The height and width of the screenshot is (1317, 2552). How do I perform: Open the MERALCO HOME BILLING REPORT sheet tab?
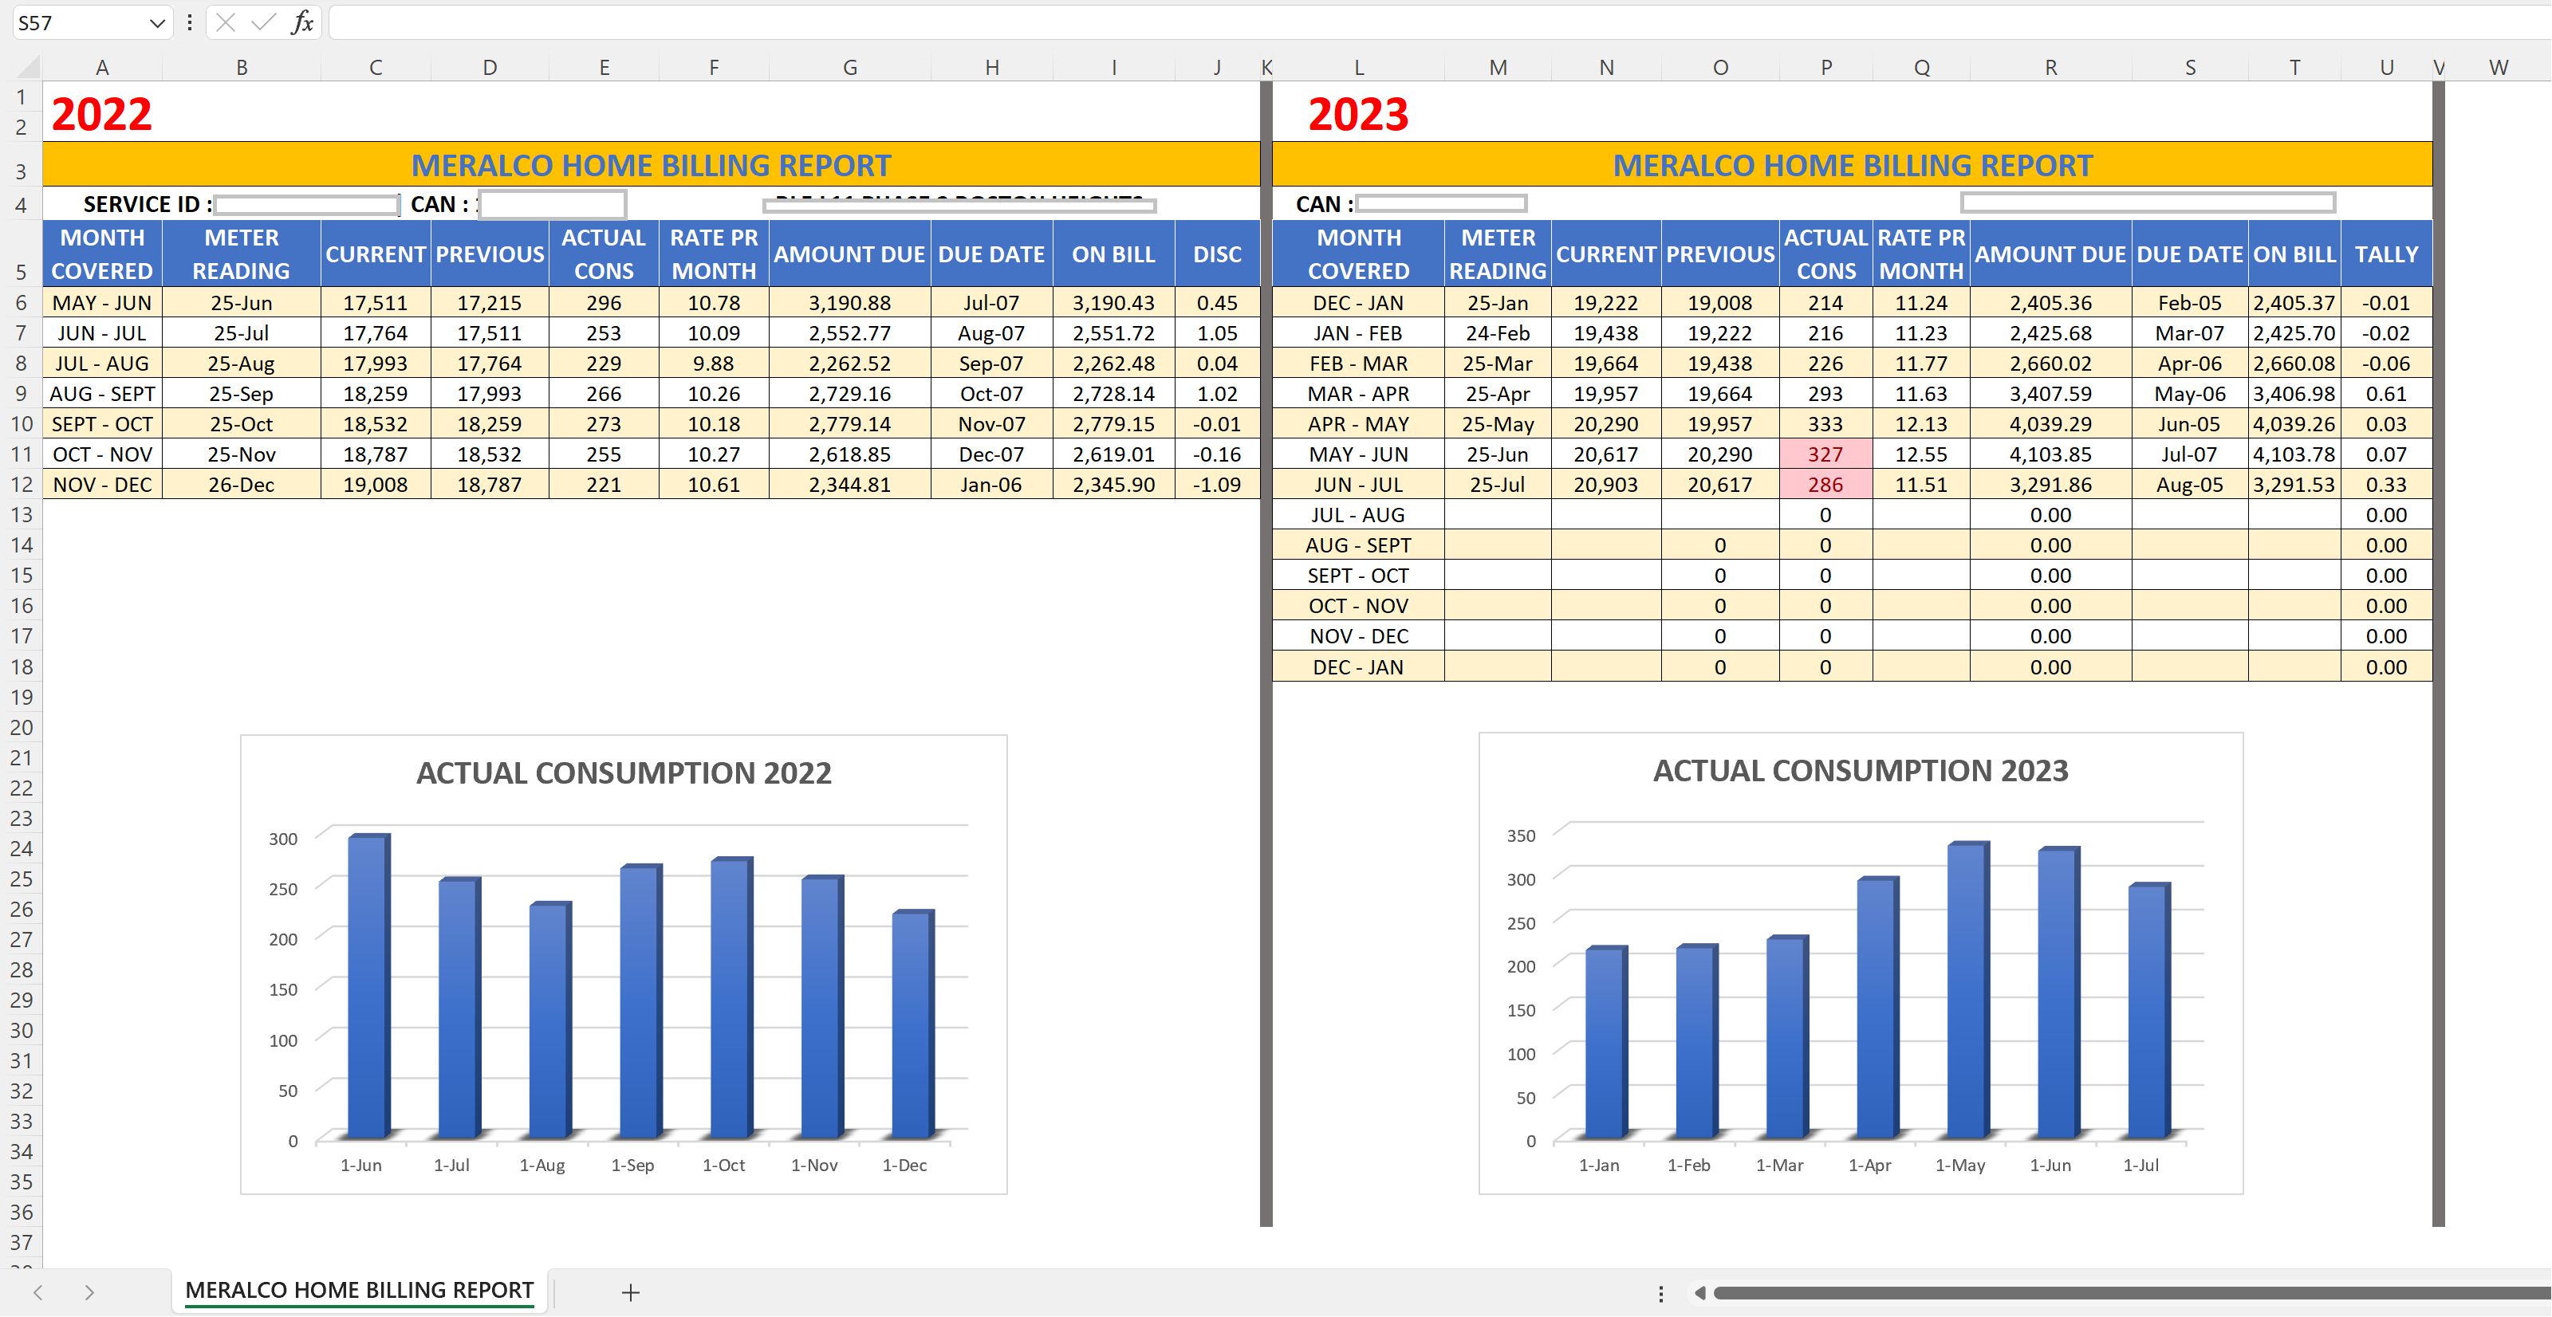click(359, 1289)
